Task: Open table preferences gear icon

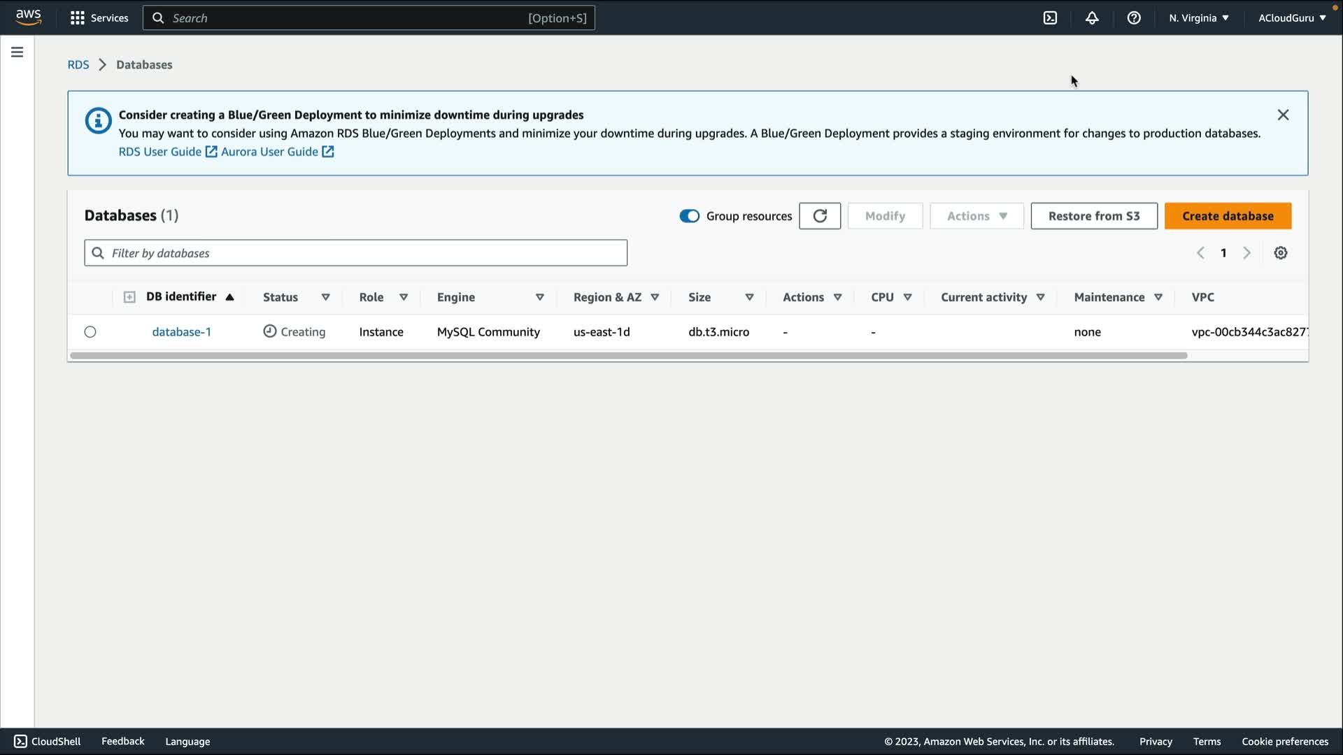Action: (1281, 253)
